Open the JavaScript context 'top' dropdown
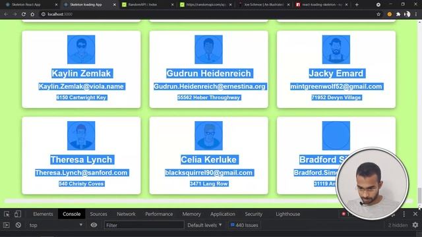The image size is (422, 237). coord(55,225)
